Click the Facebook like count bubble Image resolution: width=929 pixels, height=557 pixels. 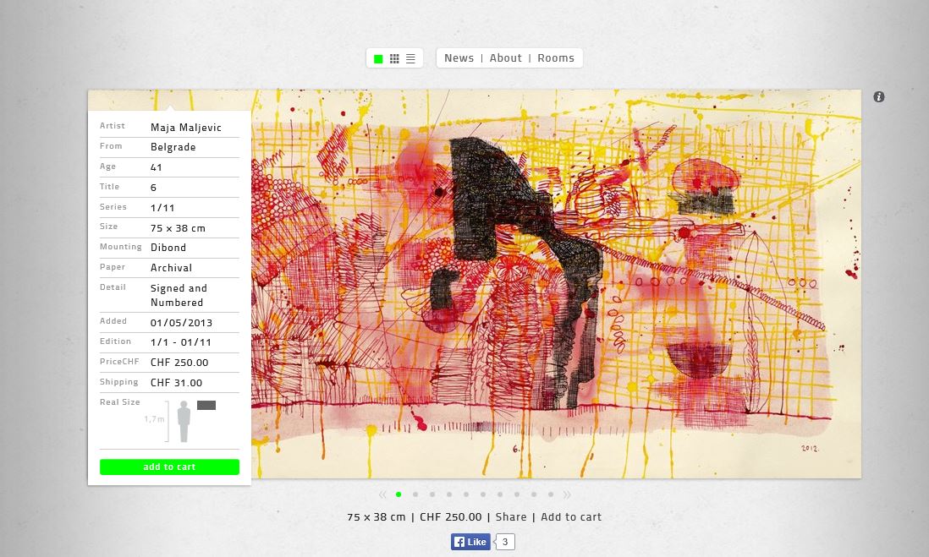click(x=505, y=542)
